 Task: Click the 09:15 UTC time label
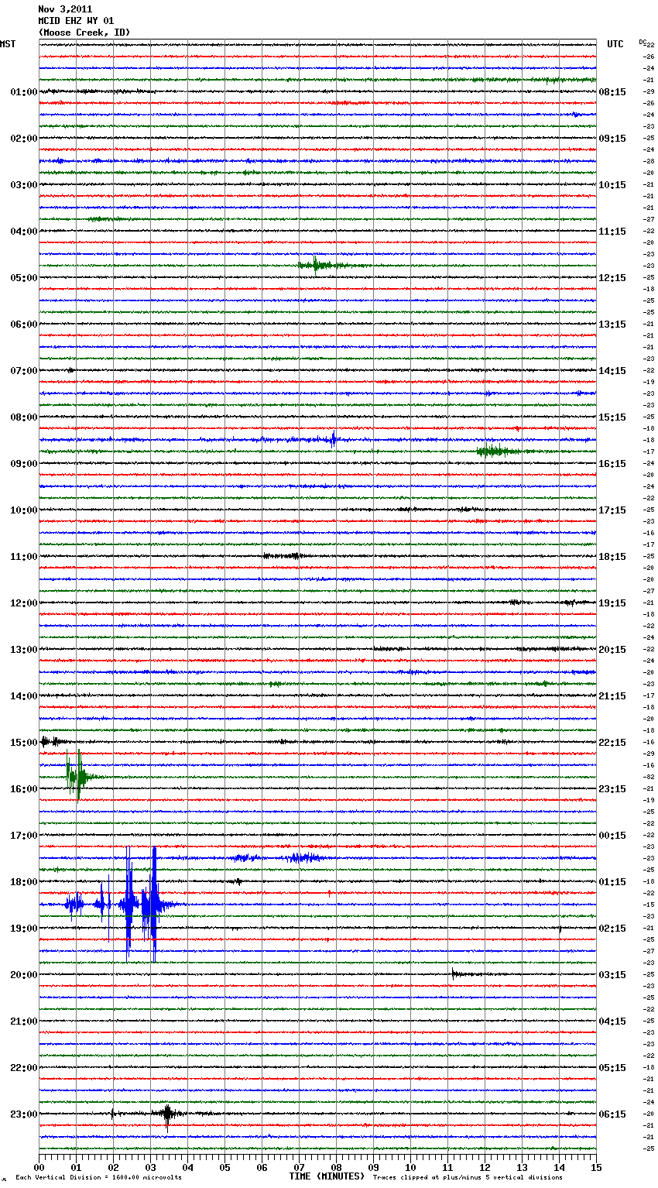tap(612, 139)
